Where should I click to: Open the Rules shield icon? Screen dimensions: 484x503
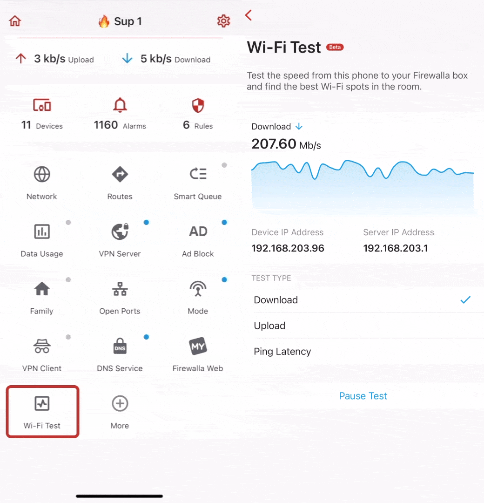coord(198,106)
